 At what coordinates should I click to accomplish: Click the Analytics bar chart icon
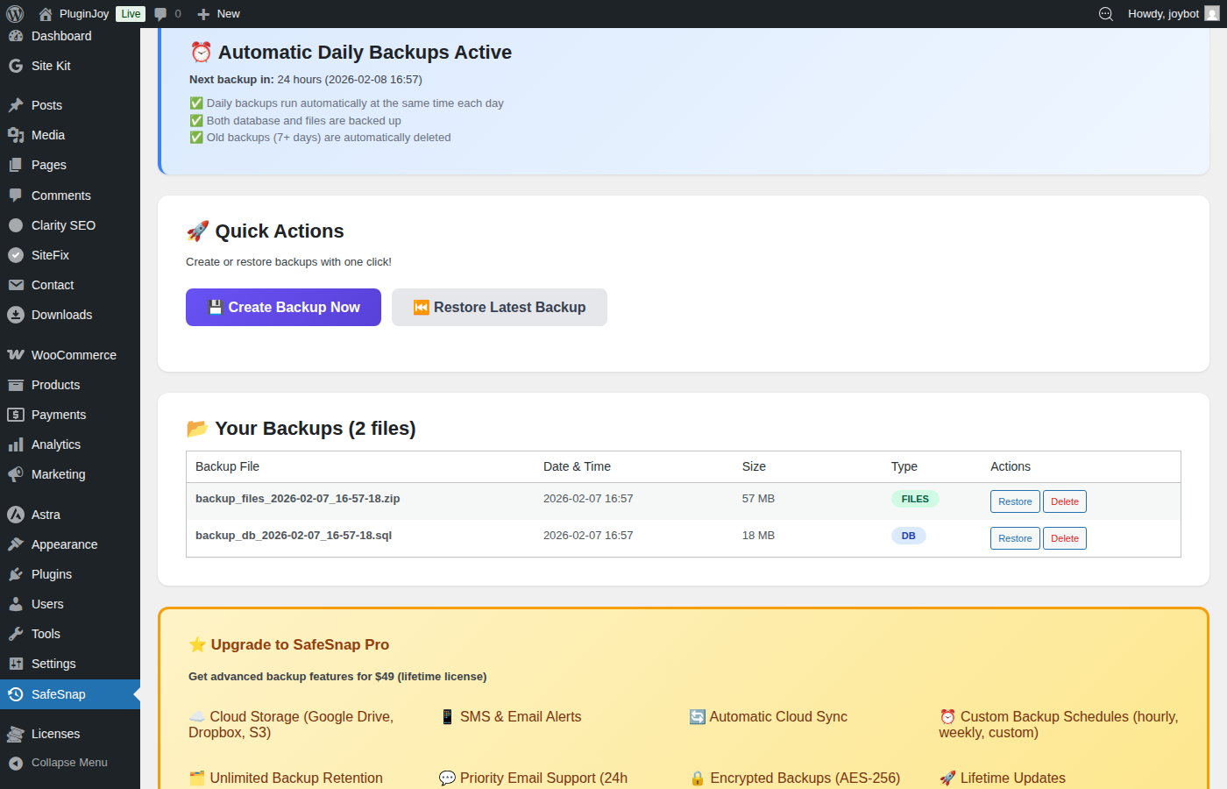click(16, 444)
